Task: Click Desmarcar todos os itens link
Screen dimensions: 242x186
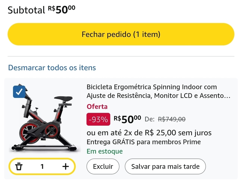Action: 52,68
